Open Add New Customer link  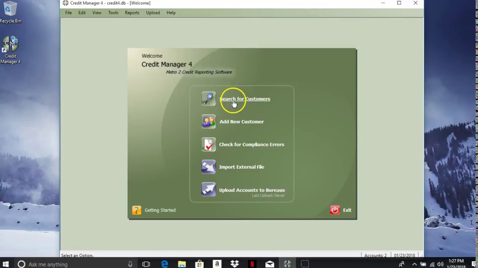(242, 122)
